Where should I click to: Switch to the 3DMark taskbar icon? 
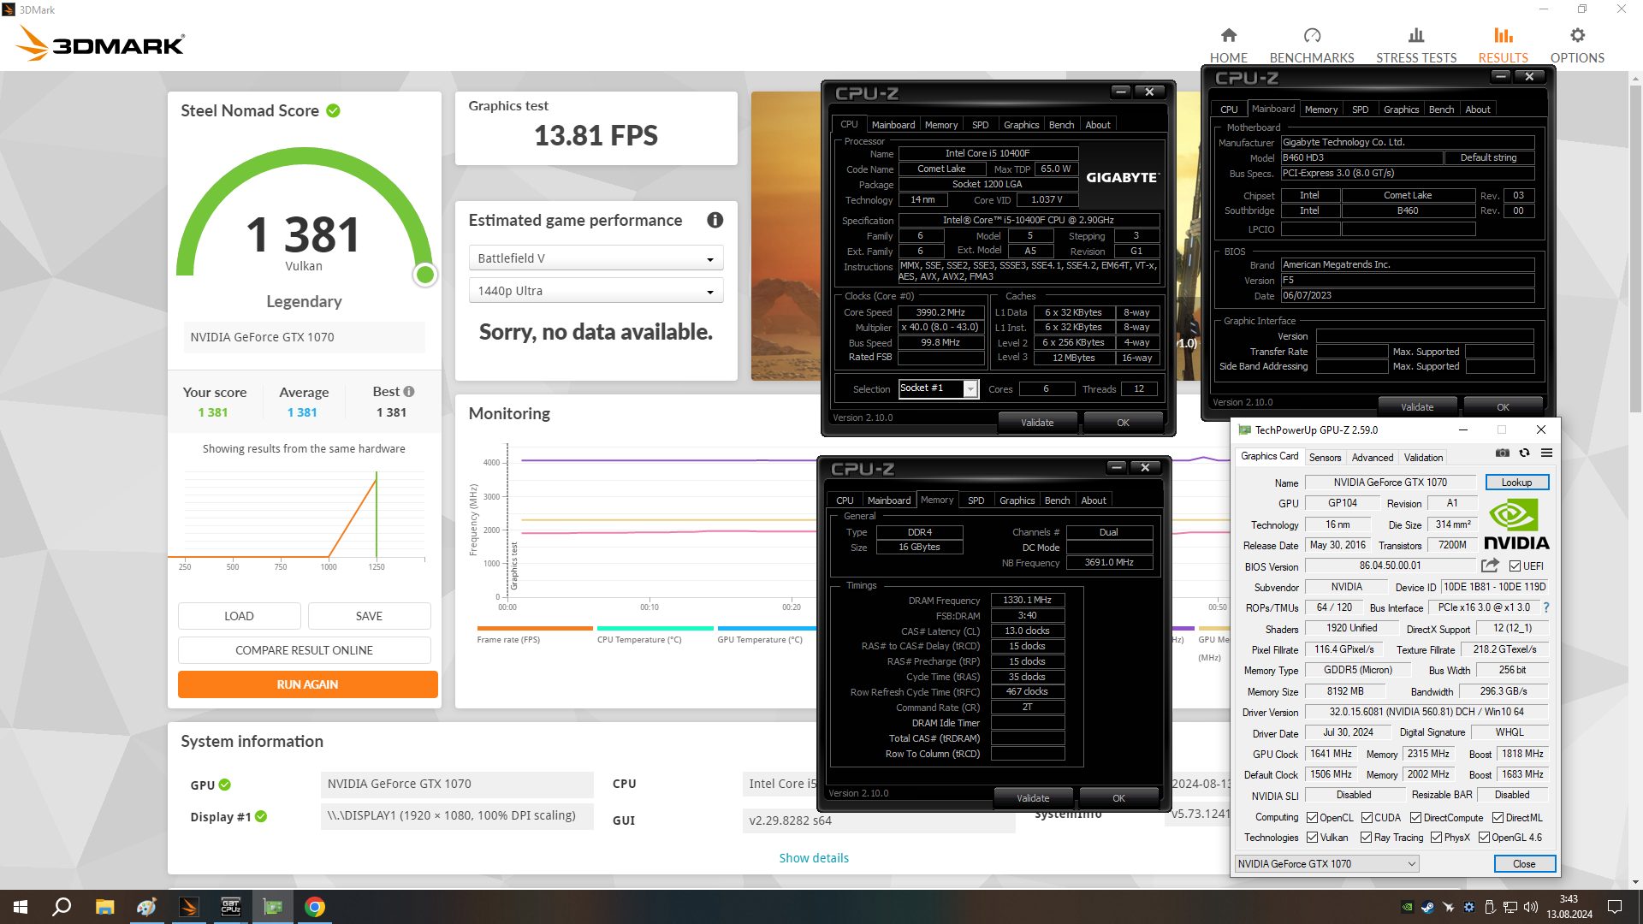pos(188,907)
